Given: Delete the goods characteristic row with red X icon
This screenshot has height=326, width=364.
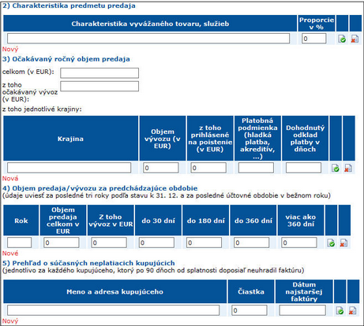Looking at the screenshot, I should pos(355,39).
